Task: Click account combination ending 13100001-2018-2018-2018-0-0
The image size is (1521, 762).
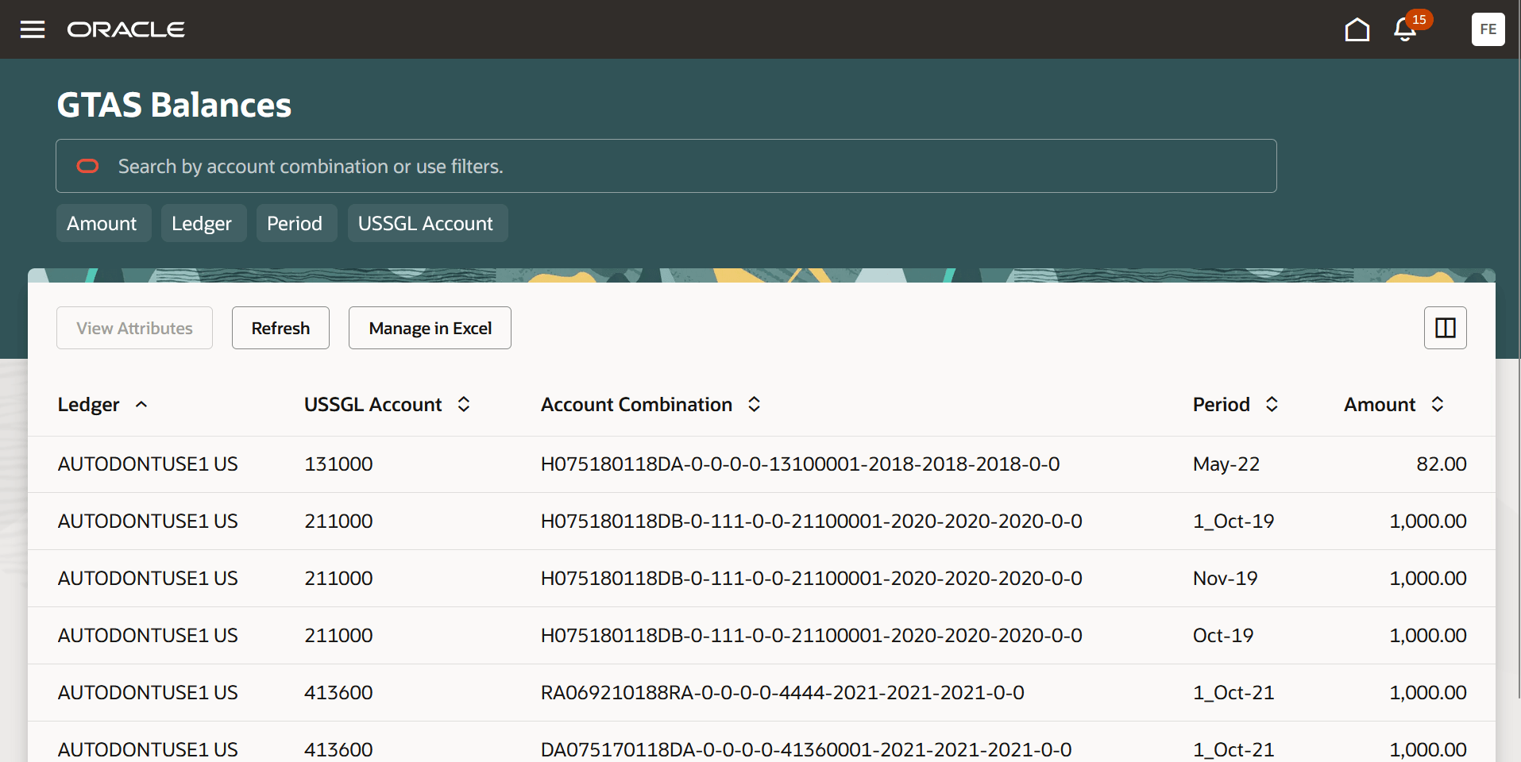Action: point(800,464)
